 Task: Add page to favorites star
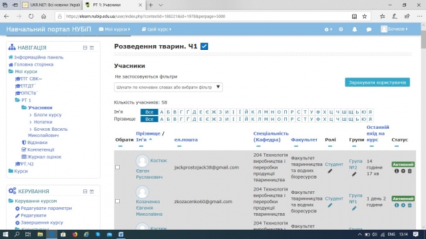(x=365, y=16)
